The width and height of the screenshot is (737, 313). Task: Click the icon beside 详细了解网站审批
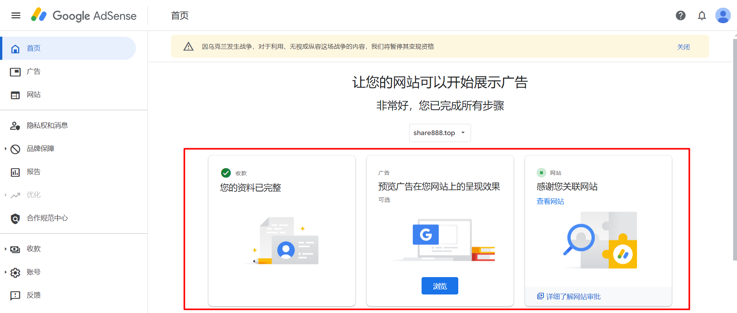[540, 296]
